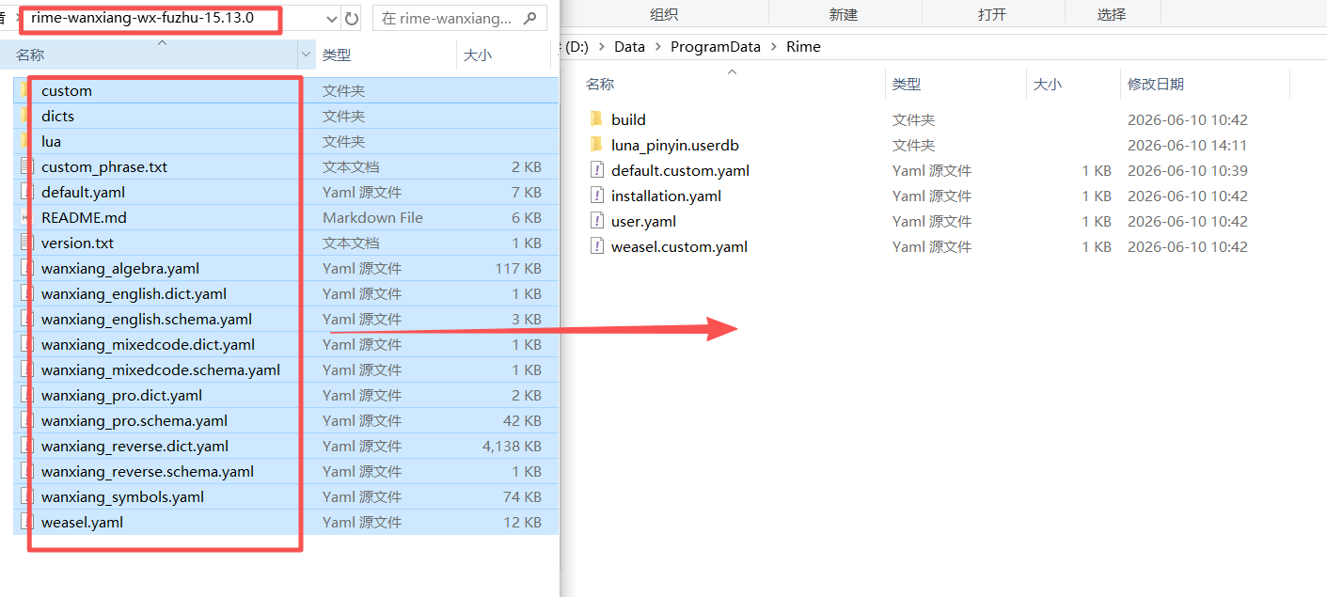The image size is (1327, 597).
Task: Sort by 名称 column in Rime window
Action: pyautogui.click(x=600, y=84)
